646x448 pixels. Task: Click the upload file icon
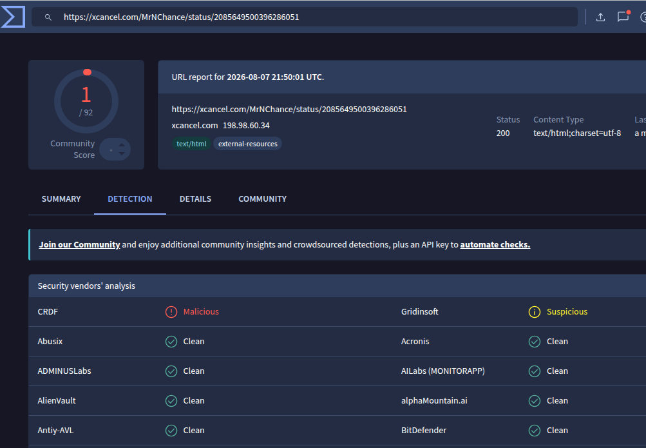click(x=600, y=17)
